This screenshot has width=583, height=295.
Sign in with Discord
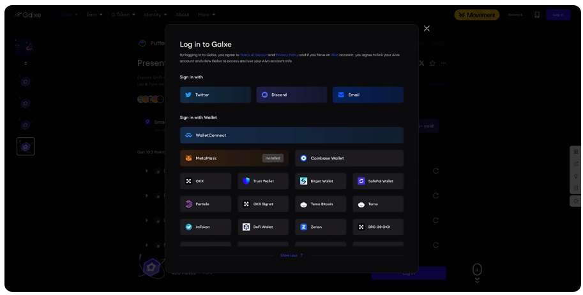coord(292,95)
